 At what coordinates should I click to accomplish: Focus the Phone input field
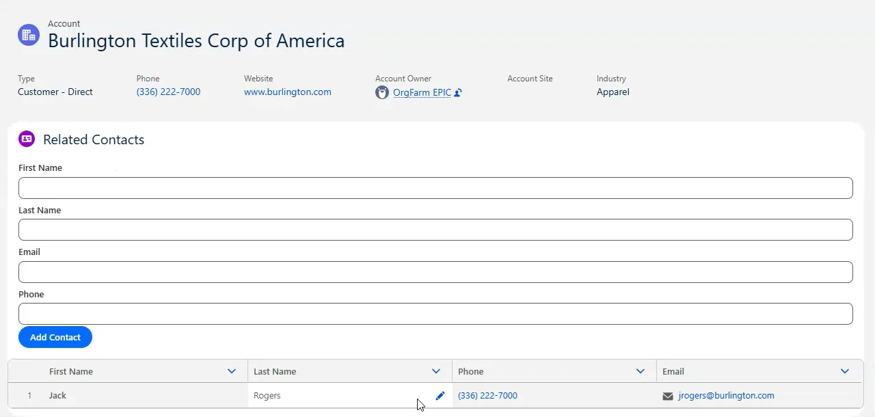[x=435, y=314]
